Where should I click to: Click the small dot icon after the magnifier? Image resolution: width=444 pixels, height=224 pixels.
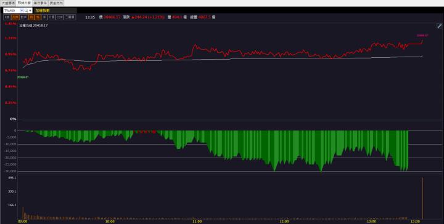30,10
